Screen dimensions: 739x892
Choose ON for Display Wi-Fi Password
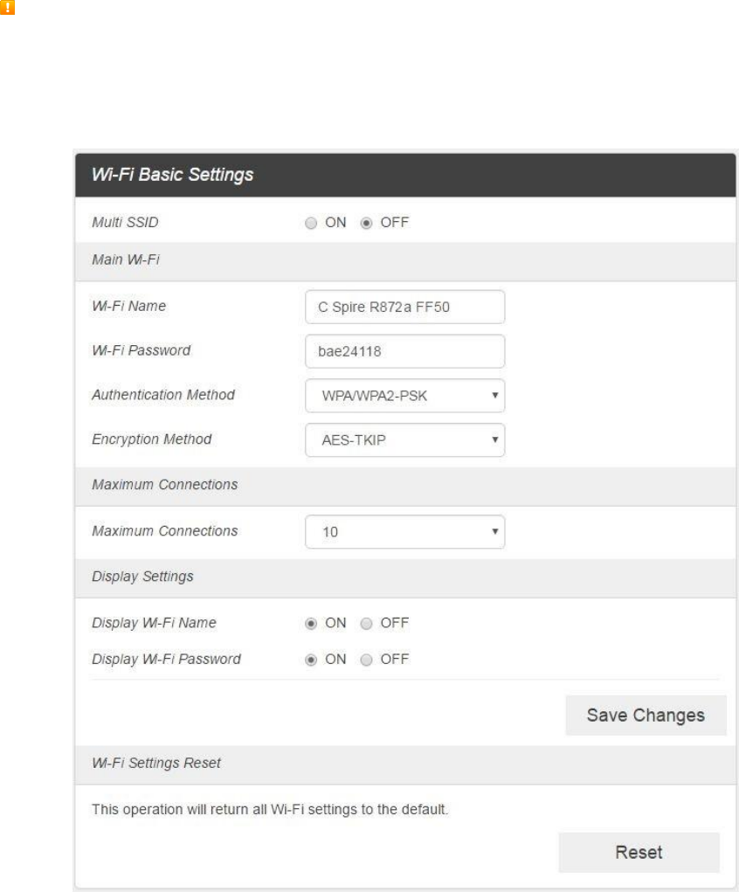(x=312, y=659)
